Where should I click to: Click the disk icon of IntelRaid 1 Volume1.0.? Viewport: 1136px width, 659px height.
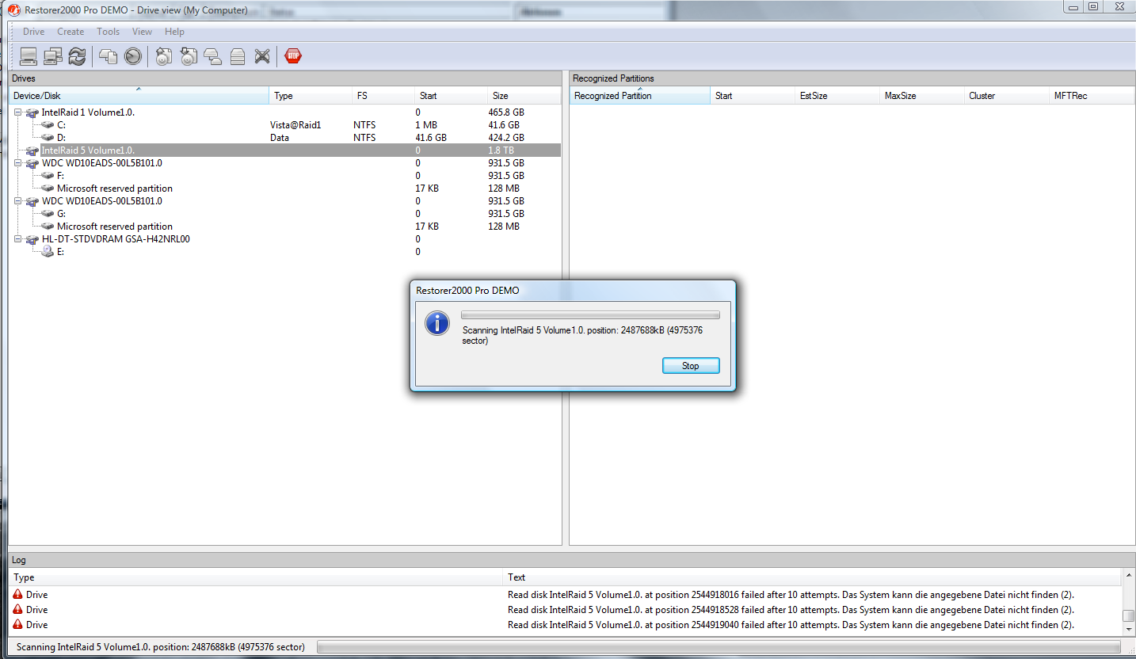click(32, 112)
